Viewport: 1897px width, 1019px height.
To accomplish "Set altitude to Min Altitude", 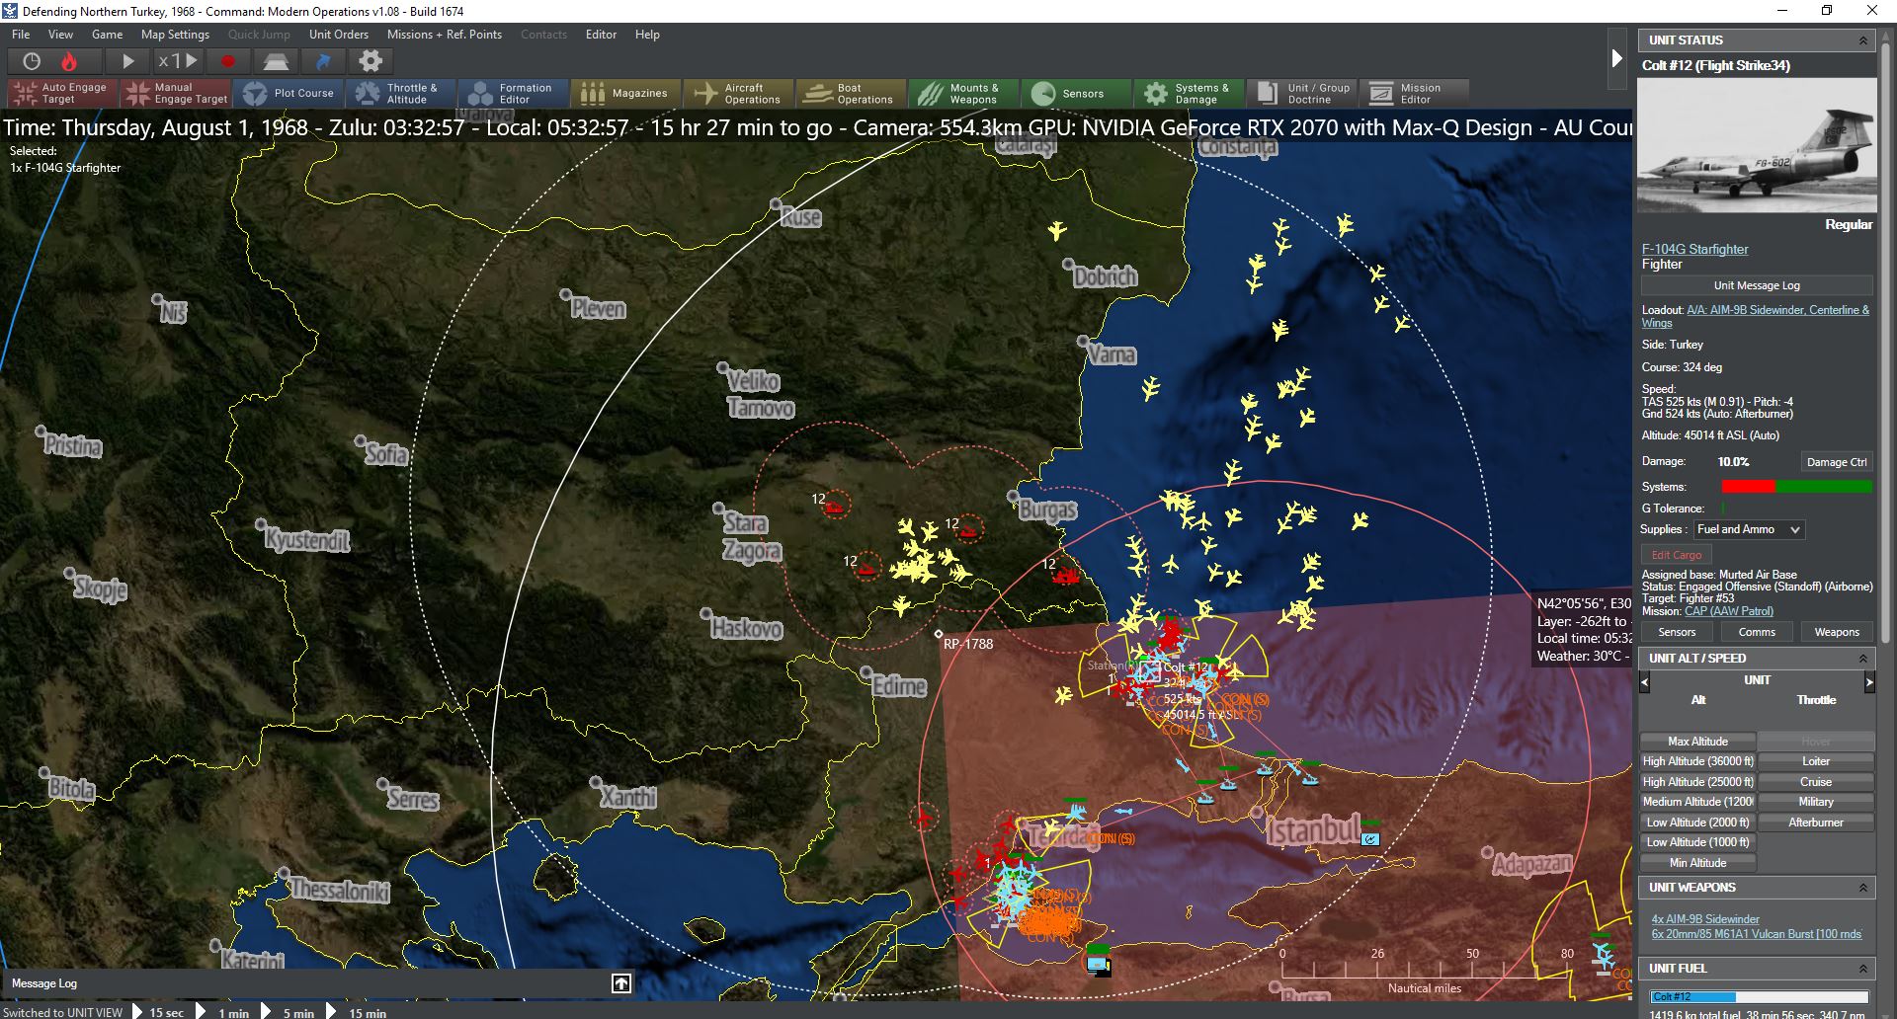I will tap(1697, 863).
